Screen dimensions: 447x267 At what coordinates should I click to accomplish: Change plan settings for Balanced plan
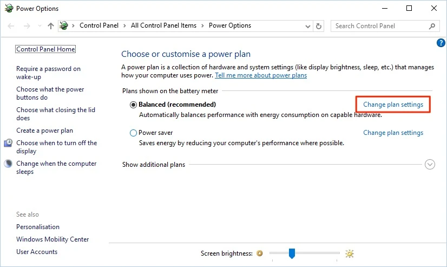click(393, 105)
